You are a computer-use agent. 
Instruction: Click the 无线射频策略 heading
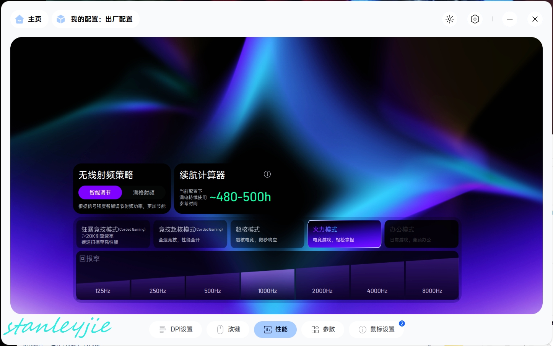coord(106,175)
